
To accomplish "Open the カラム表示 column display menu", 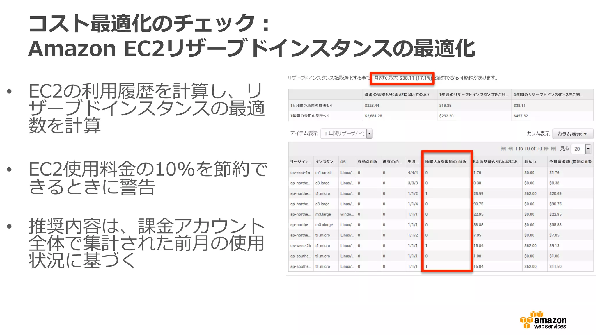I will point(573,134).
